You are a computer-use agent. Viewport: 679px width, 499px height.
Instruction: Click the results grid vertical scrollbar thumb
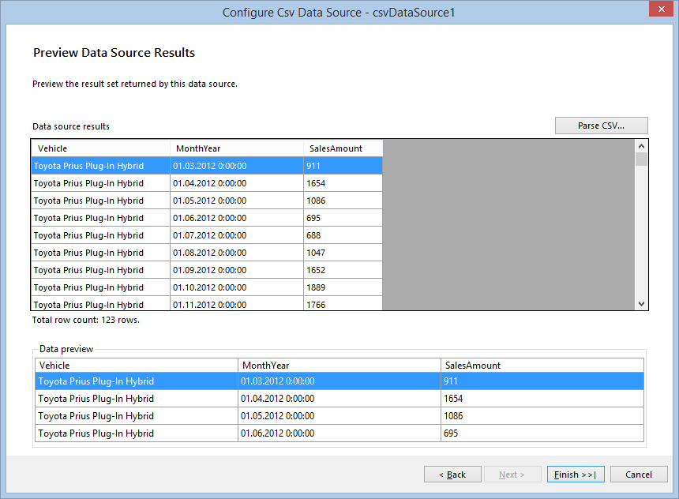coord(641,159)
